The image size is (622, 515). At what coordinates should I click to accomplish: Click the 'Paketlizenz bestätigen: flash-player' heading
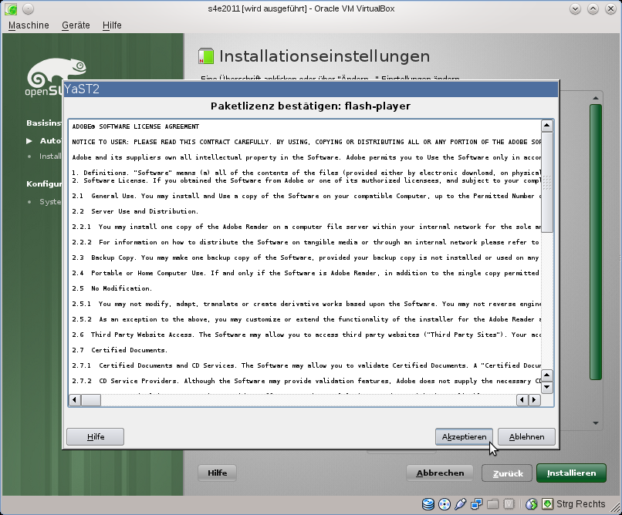tap(310, 106)
